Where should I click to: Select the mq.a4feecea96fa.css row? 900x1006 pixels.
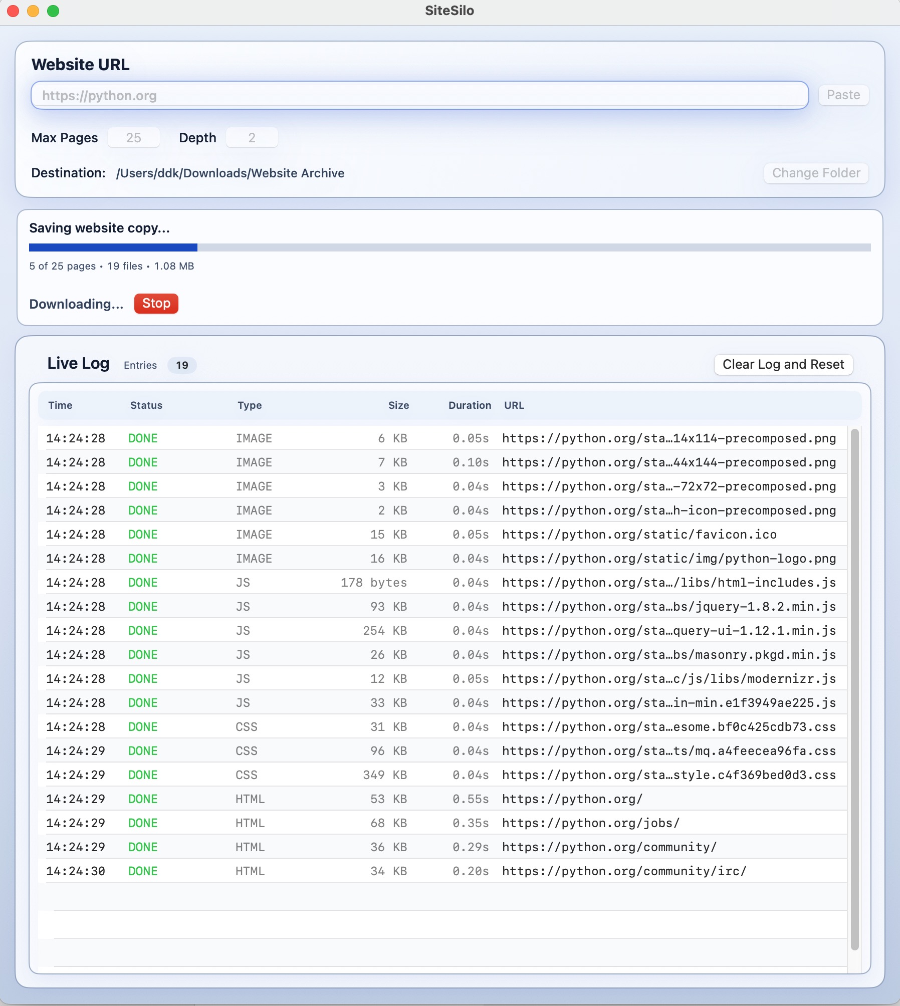click(442, 751)
